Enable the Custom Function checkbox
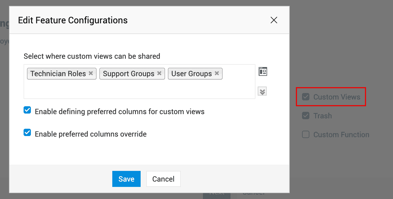Screen dimensions: 393x199 pos(305,135)
